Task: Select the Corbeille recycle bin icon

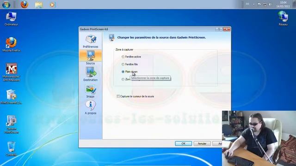Action: coord(11,149)
